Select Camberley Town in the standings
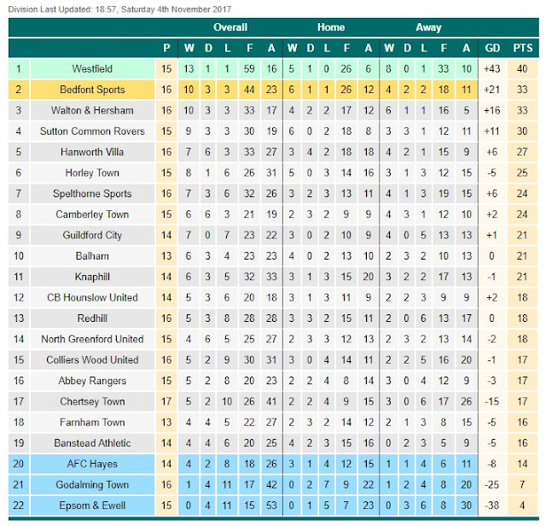 pos(92,214)
